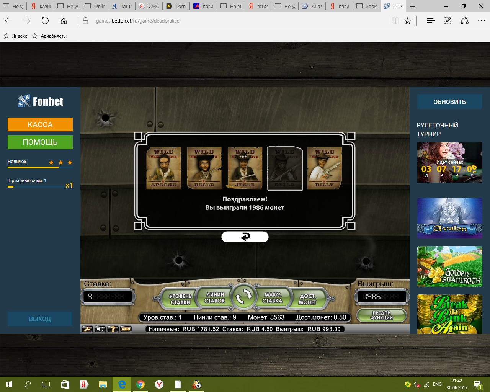490x392 pixels.
Task: Go to the browser home page
Action: (x=64, y=21)
